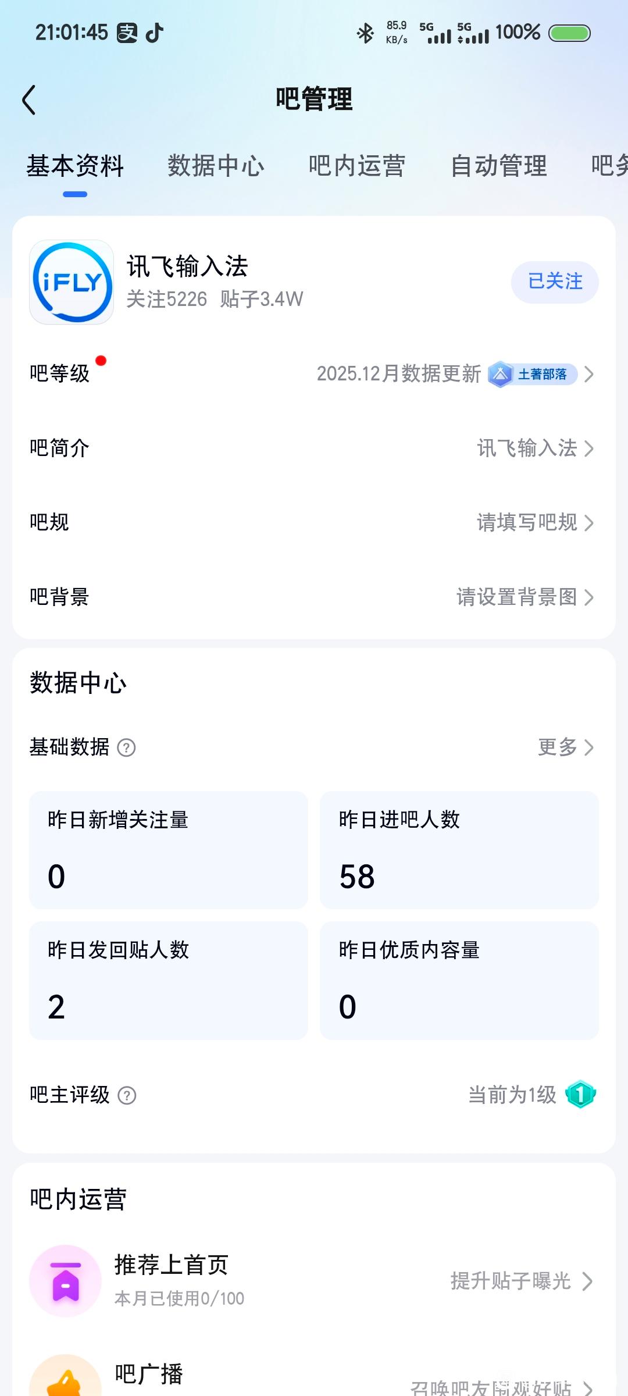Tap 更多 link for basic data
This screenshot has height=1396, width=628.
565,747
